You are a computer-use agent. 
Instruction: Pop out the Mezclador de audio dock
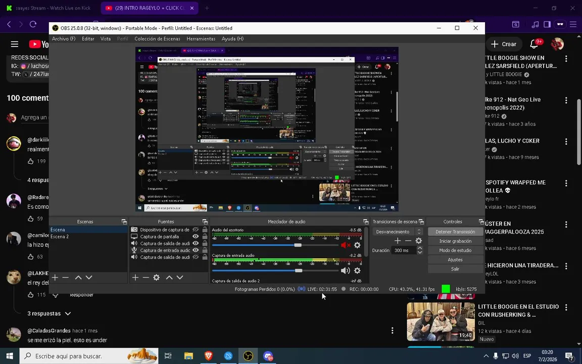click(x=366, y=222)
